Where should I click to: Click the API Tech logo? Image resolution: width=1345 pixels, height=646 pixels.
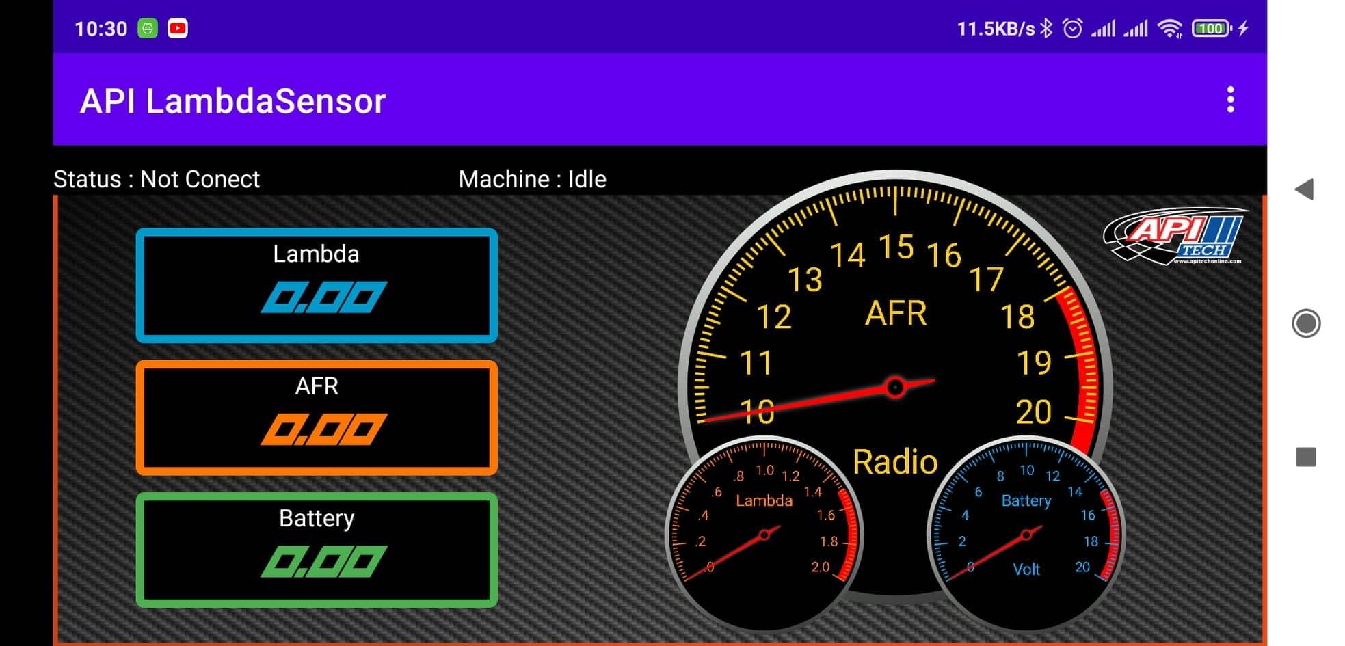1175,236
